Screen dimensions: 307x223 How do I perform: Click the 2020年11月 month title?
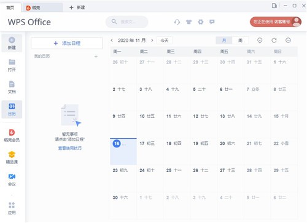[132, 41]
